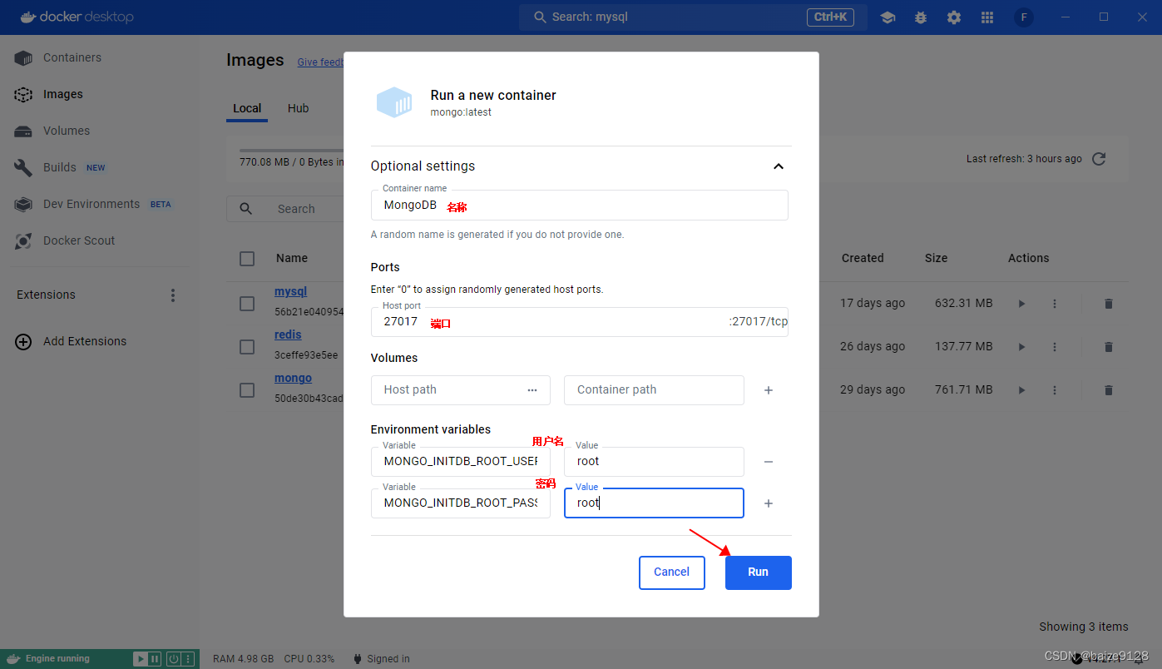This screenshot has height=669, width=1162.
Task: Delete the mysql image
Action: coord(1108,304)
